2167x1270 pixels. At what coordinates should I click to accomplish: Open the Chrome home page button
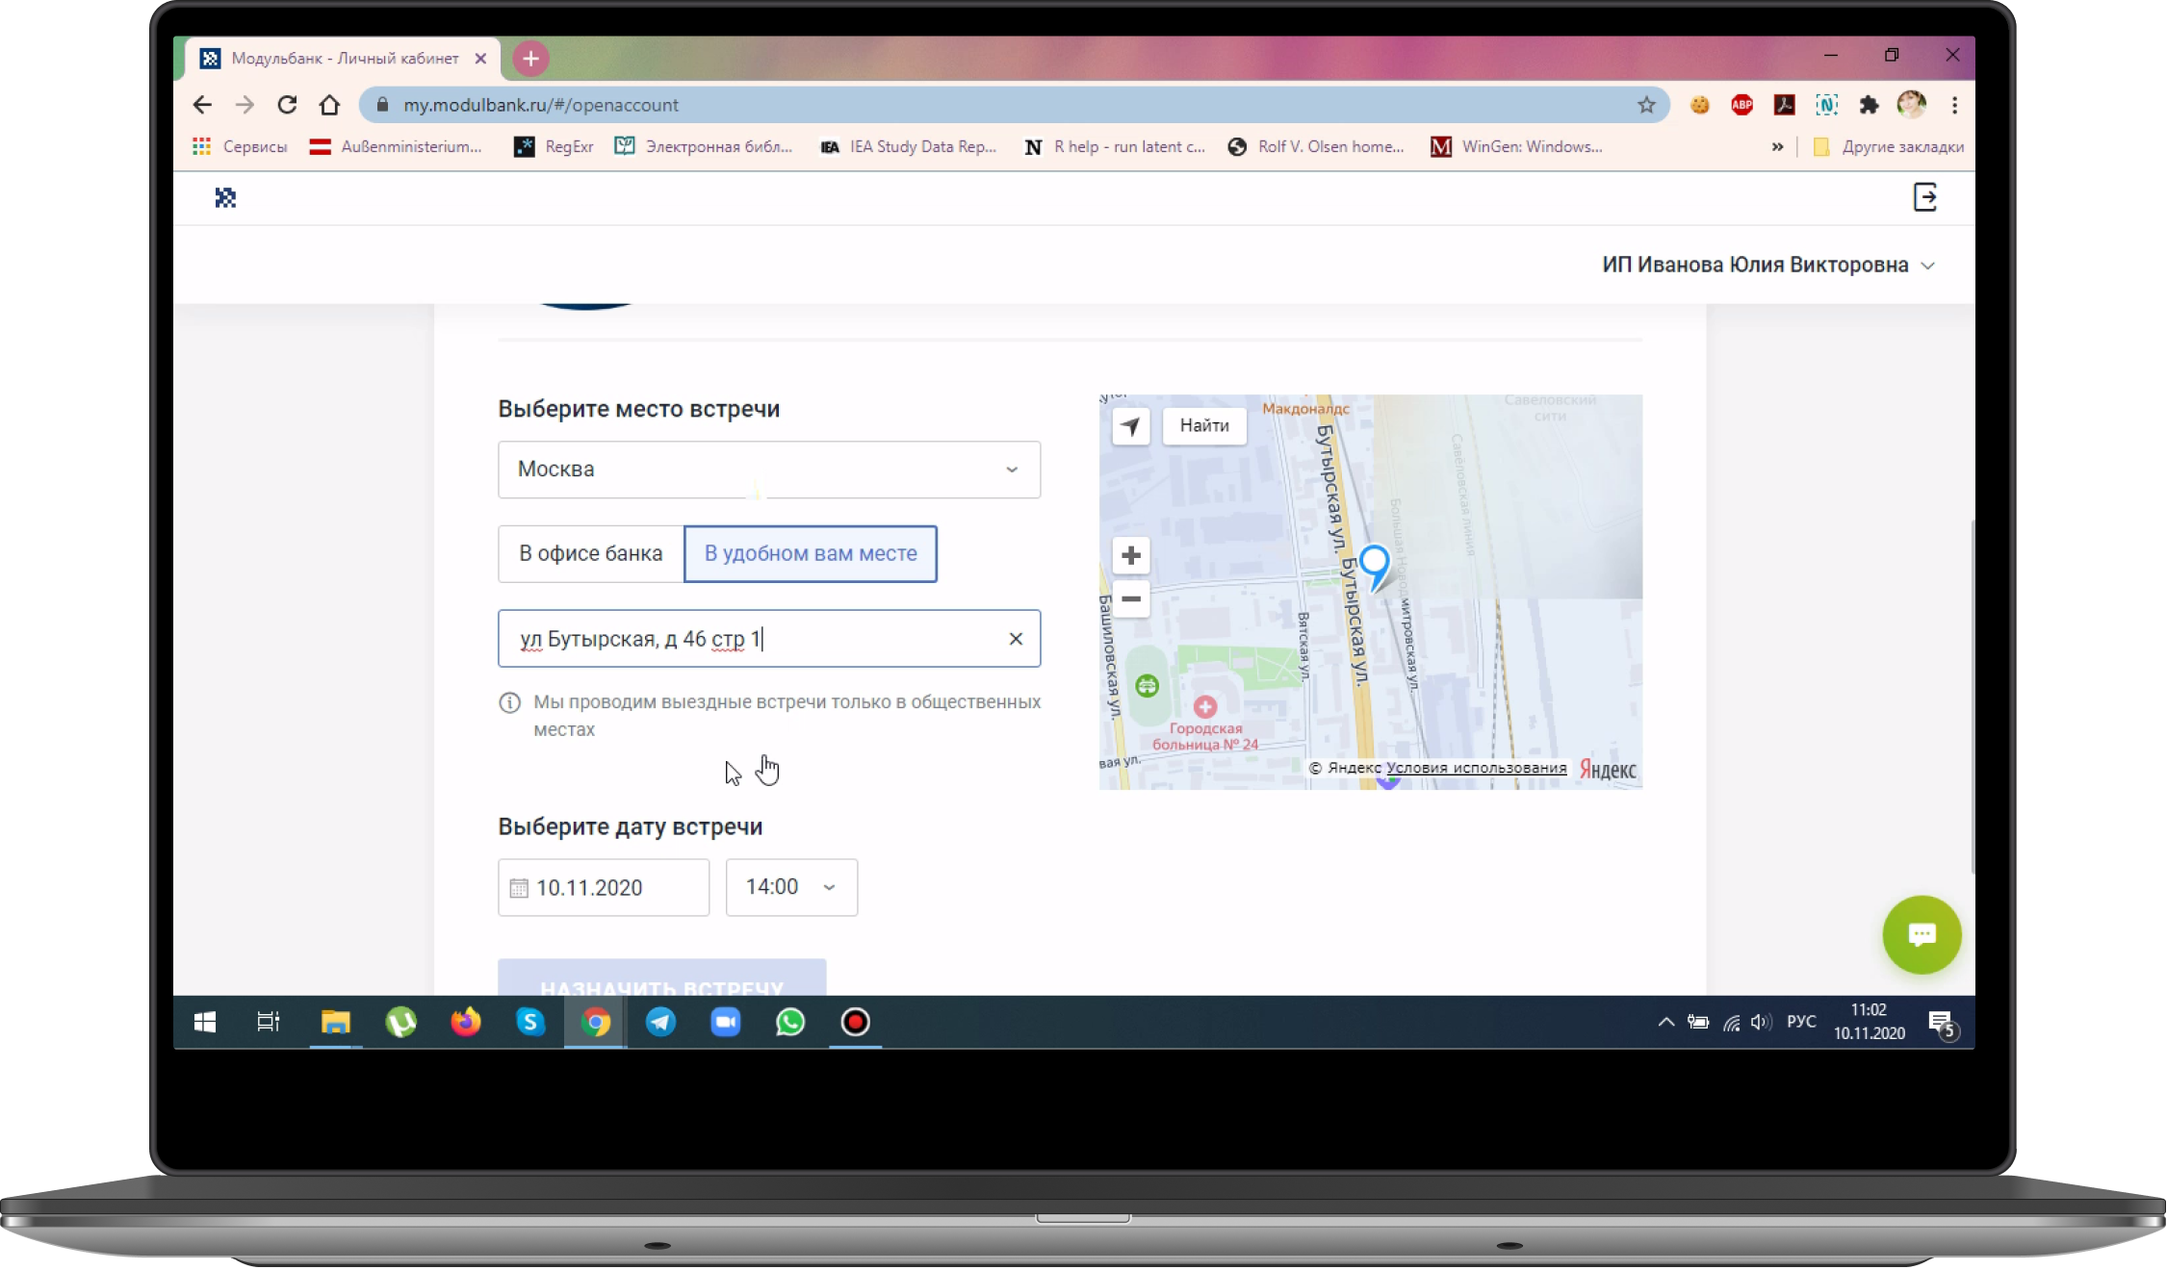click(329, 105)
